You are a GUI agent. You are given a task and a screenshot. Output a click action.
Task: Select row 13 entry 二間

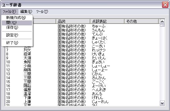click(27, 74)
